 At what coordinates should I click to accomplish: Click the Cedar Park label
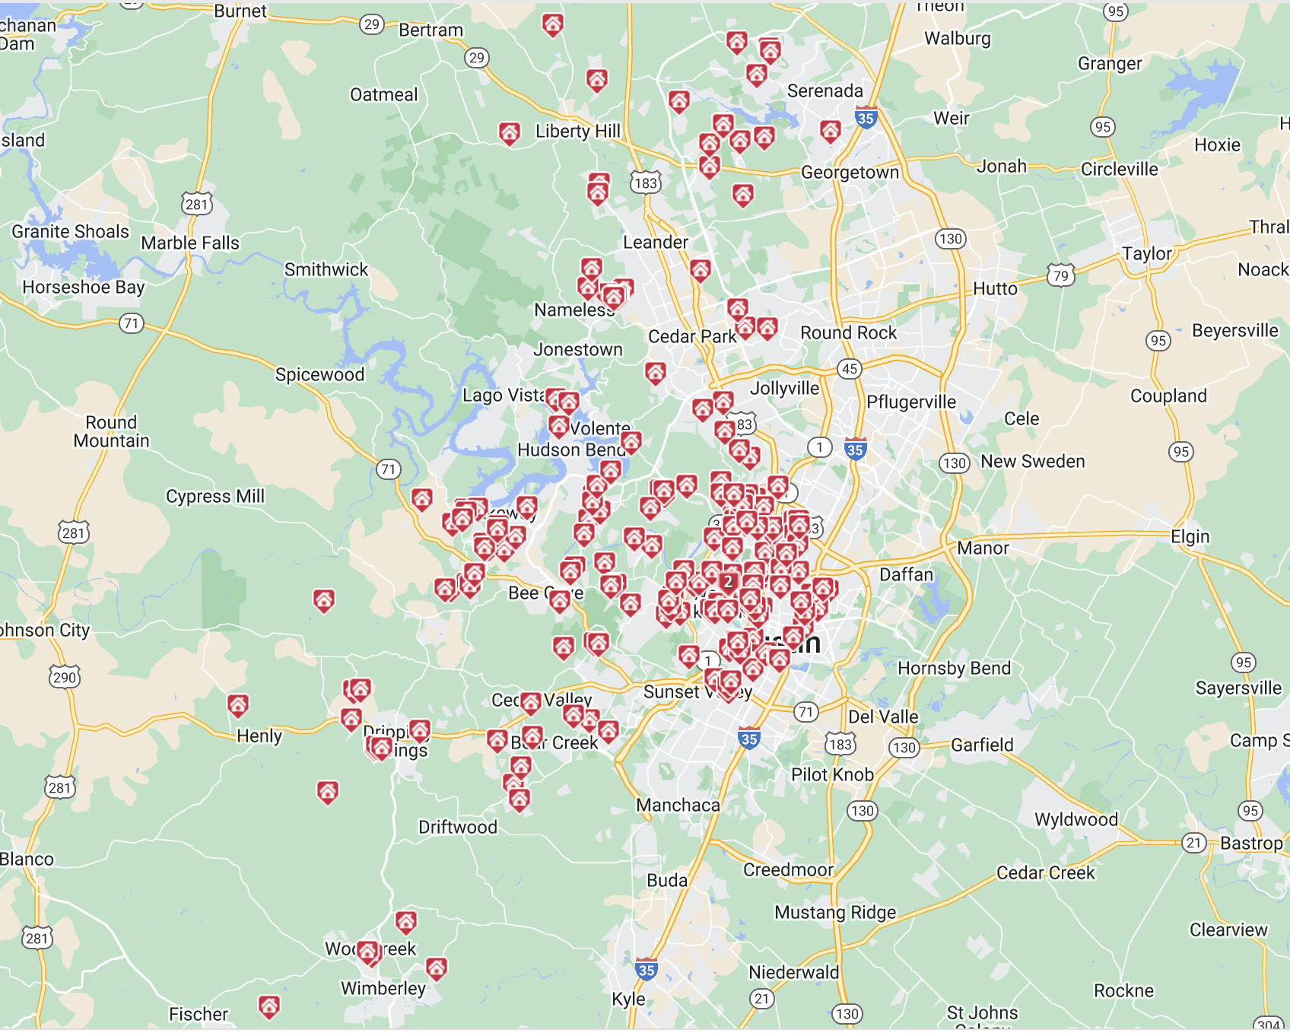click(692, 337)
